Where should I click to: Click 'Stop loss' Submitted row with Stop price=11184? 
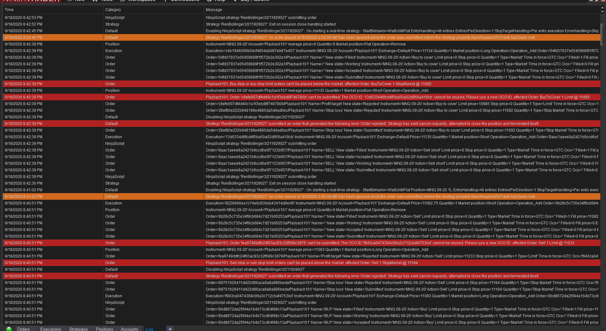301,289
